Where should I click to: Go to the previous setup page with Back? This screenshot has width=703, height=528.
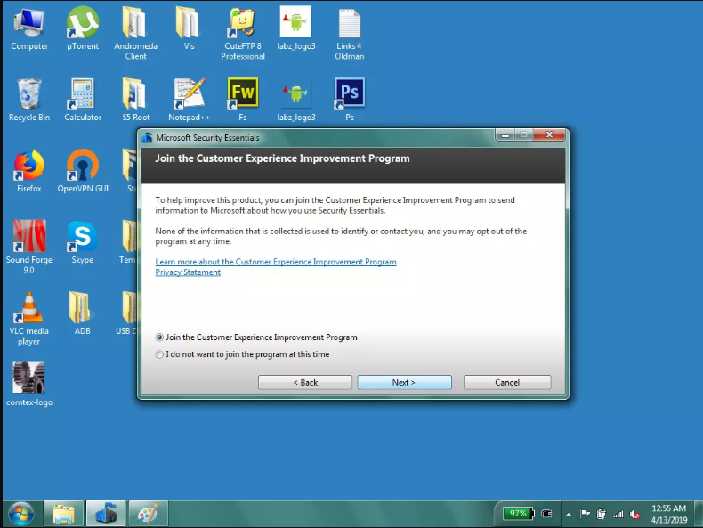pos(305,383)
